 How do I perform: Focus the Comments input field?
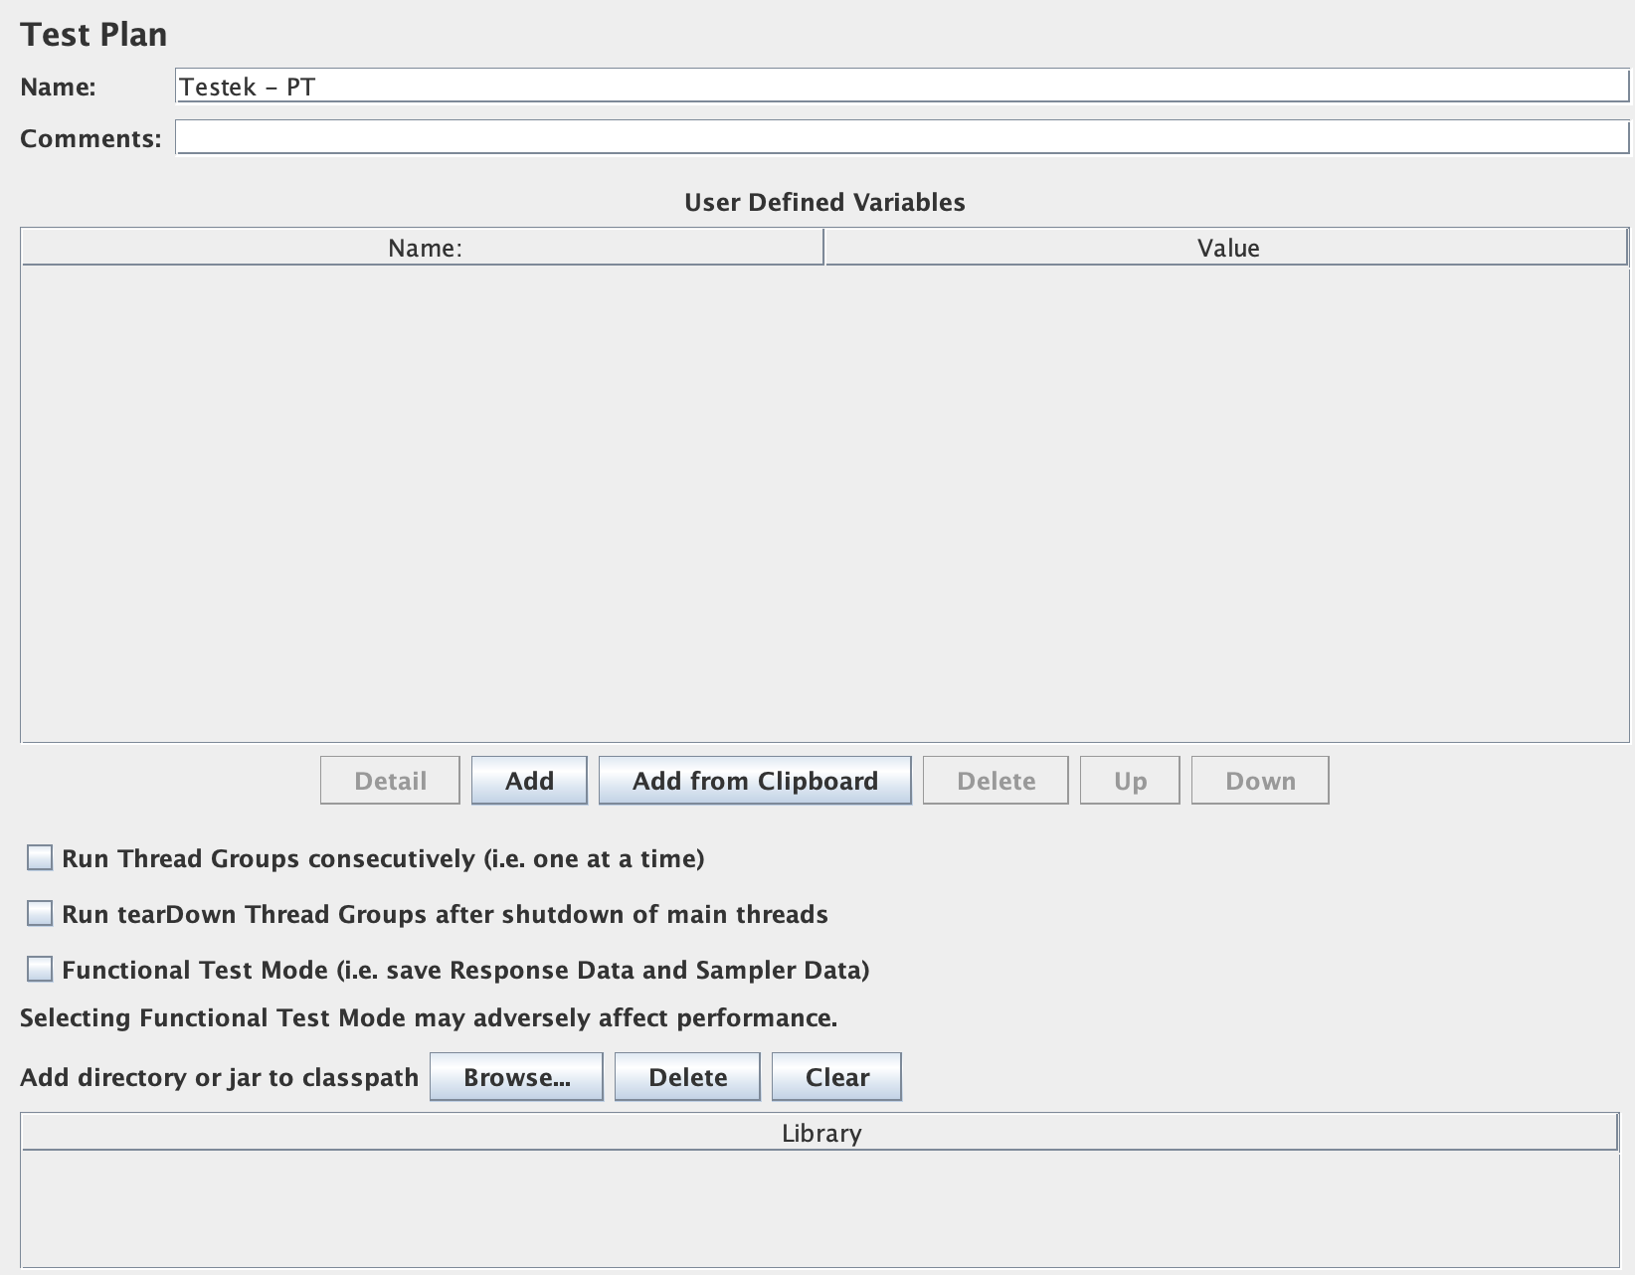point(900,138)
